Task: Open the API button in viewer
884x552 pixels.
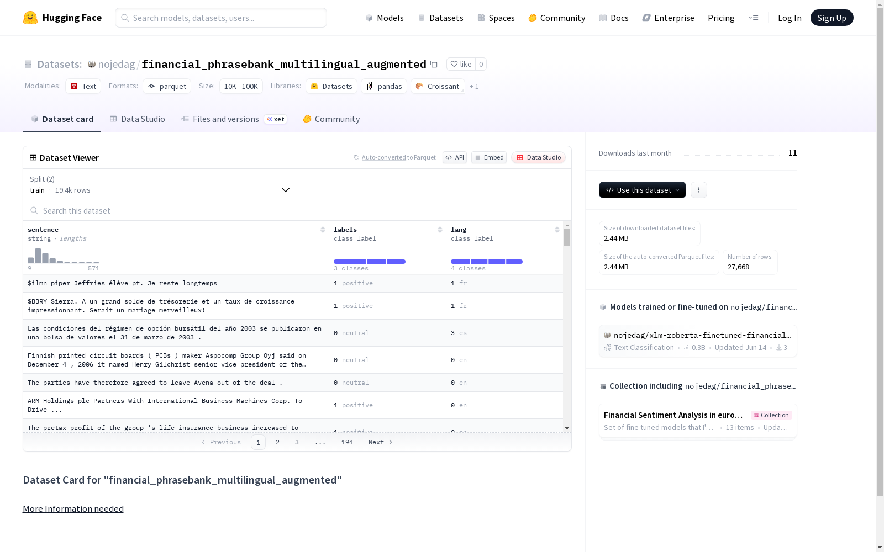Action: [x=455, y=157]
